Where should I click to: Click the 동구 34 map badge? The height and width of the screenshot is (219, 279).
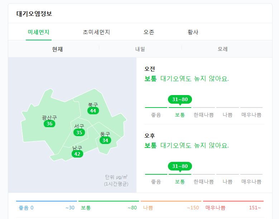[x=105, y=140]
